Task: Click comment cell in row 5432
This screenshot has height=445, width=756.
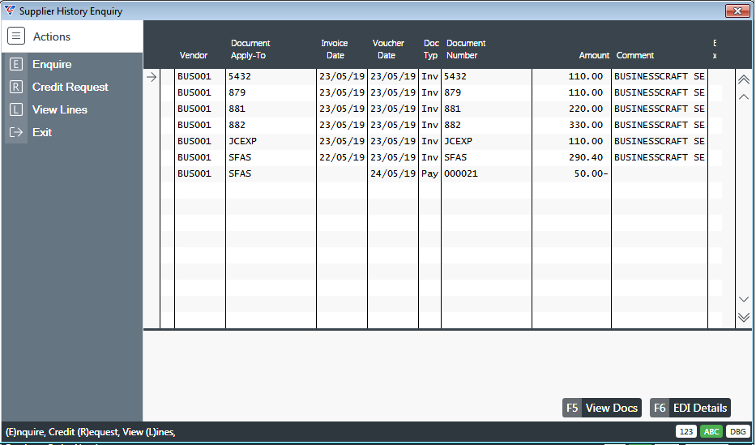Action: click(659, 76)
